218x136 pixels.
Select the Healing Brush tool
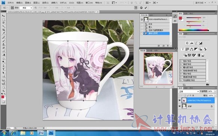click(x=3, y=37)
